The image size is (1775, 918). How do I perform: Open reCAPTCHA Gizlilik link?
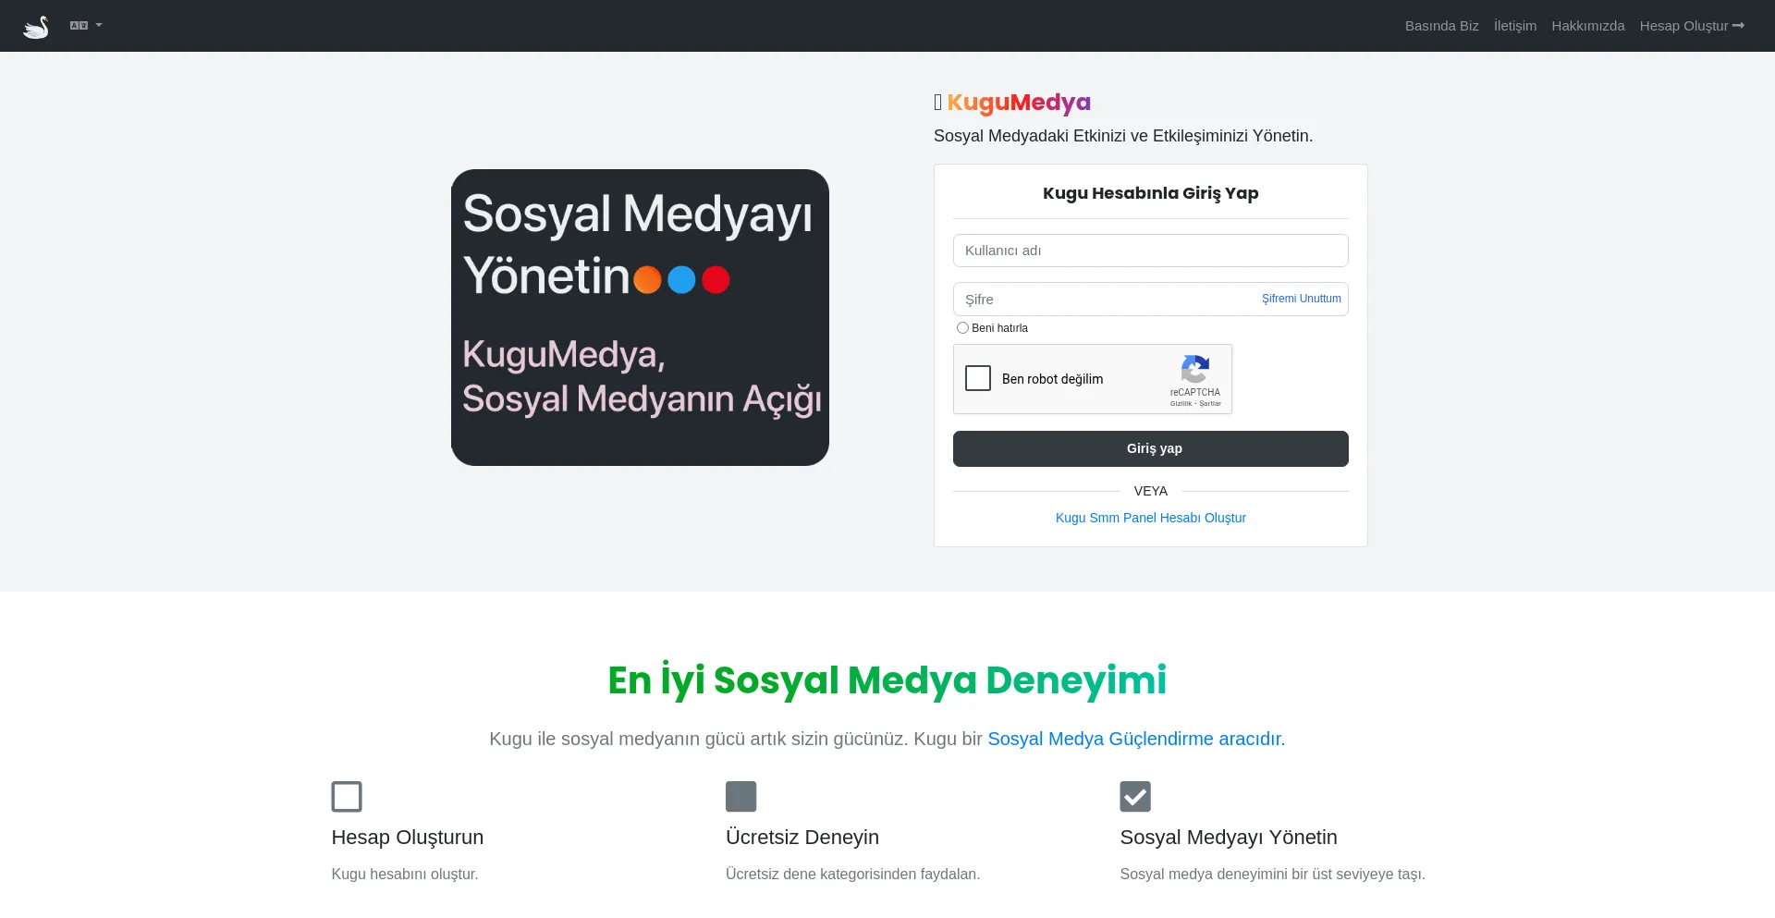[1181, 404]
